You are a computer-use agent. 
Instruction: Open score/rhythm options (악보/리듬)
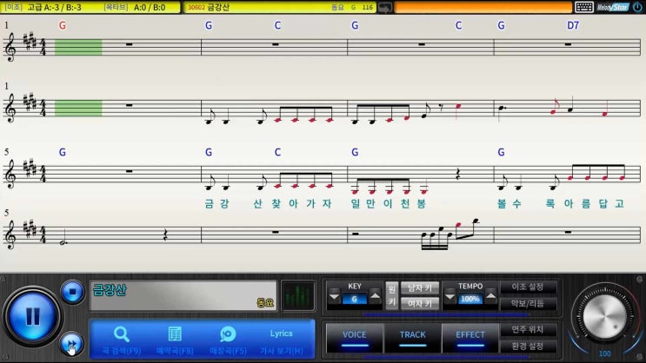point(528,304)
